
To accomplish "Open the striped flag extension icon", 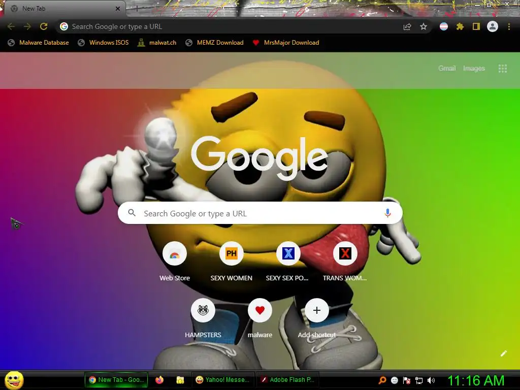I will click(444, 26).
